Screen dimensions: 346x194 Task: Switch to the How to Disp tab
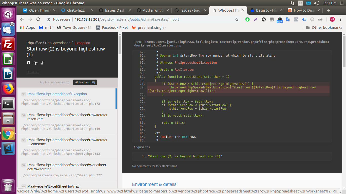303,10
